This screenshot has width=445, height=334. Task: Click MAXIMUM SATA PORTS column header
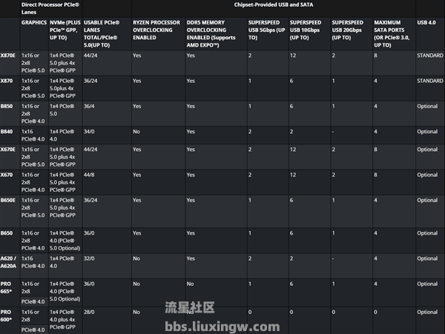392,34
